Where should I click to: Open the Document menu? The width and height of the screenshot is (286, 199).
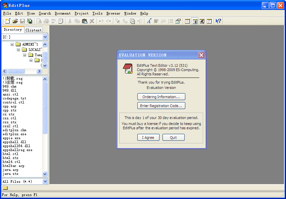coord(63,13)
